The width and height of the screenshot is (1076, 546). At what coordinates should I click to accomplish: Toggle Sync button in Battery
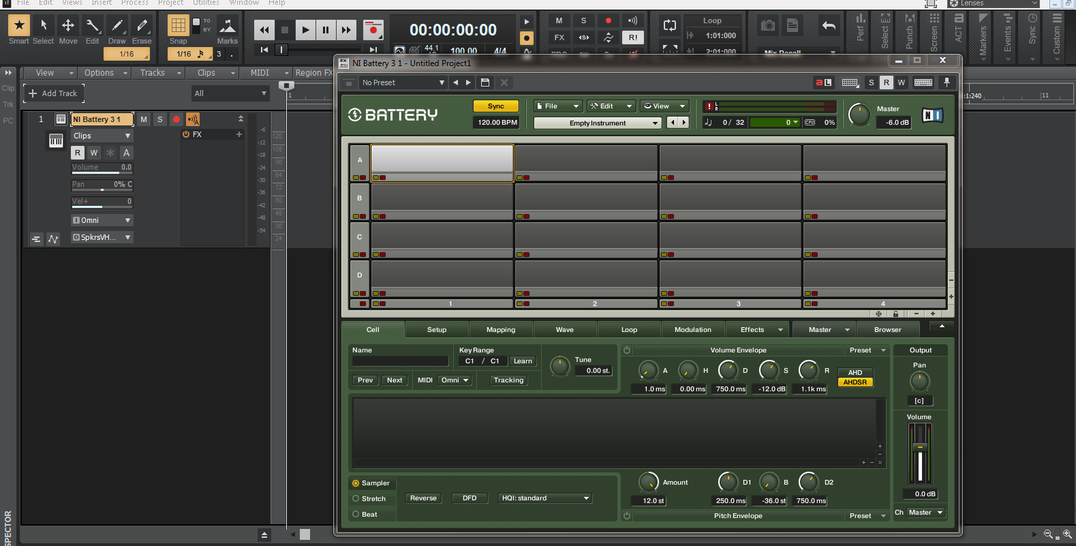(496, 106)
